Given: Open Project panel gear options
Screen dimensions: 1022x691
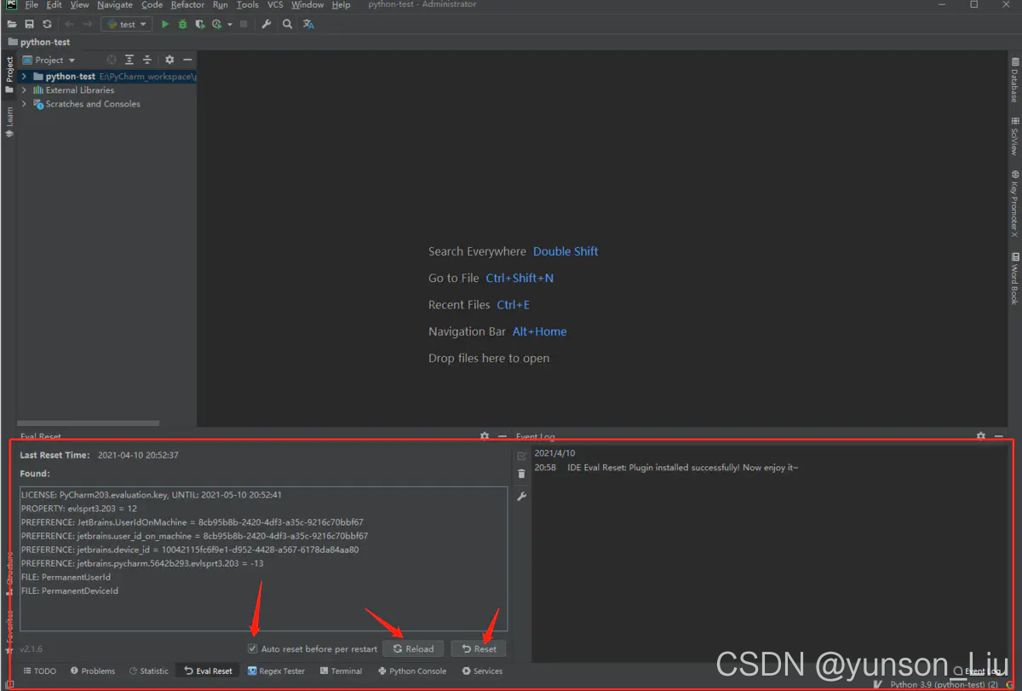Looking at the screenshot, I should pos(169,60).
